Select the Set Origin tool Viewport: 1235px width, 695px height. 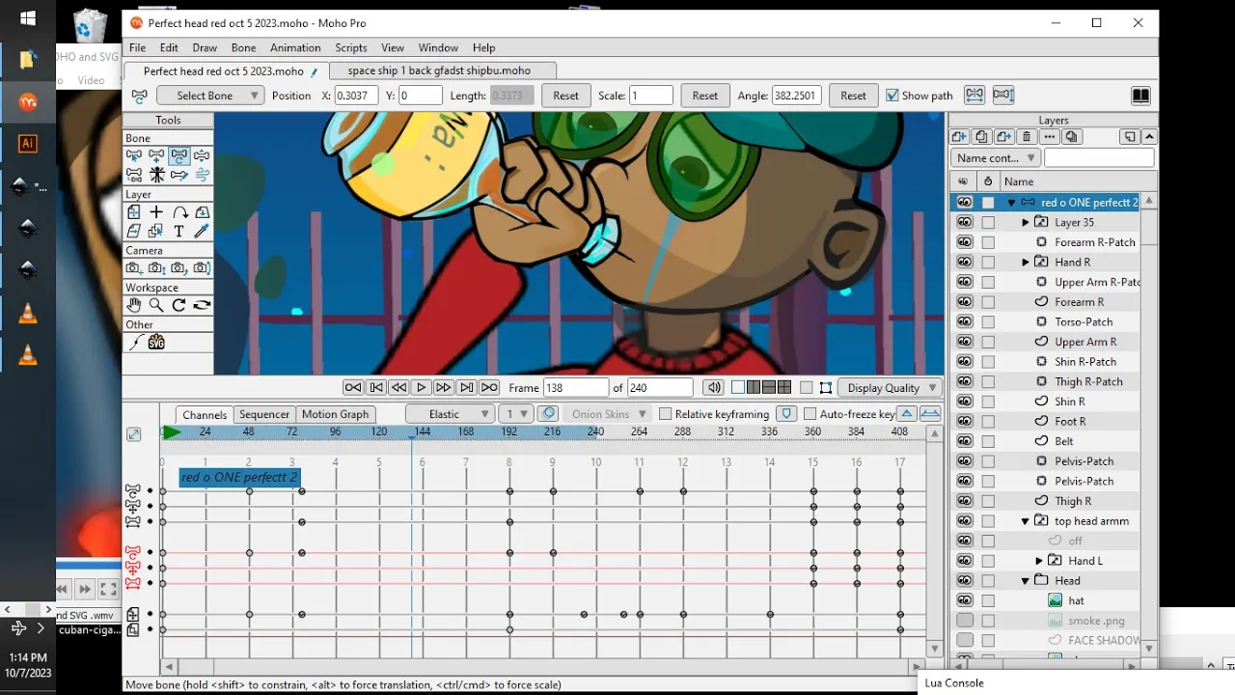(x=156, y=212)
